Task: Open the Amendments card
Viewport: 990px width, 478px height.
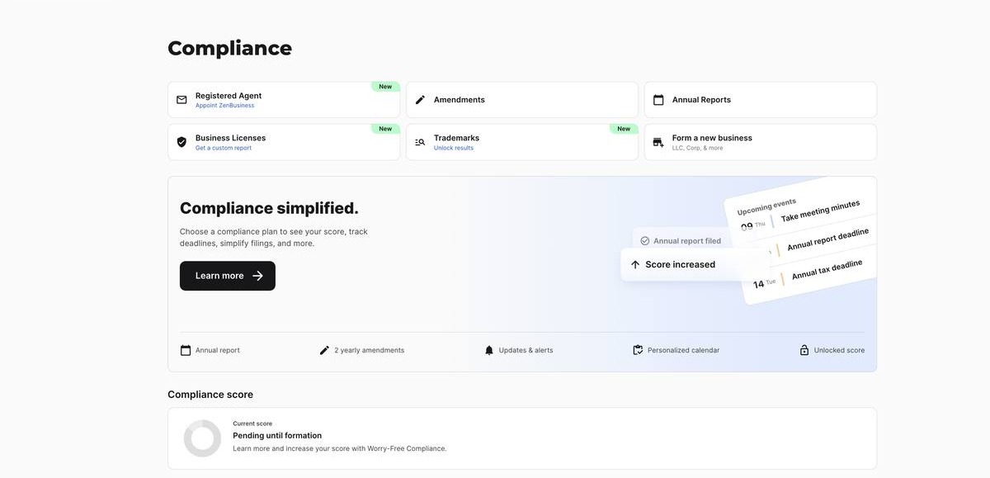Action: [x=522, y=100]
